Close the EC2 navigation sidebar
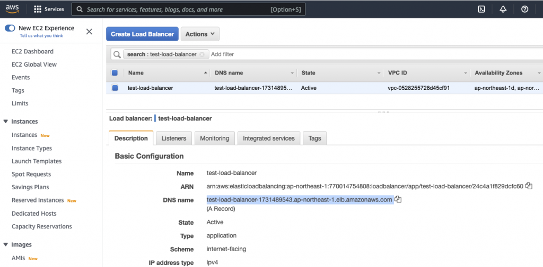The height and width of the screenshot is (267, 543). point(89,32)
